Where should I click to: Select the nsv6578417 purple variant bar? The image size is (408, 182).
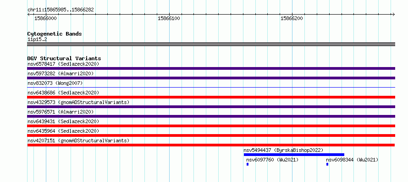pyautogui.click(x=211, y=68)
